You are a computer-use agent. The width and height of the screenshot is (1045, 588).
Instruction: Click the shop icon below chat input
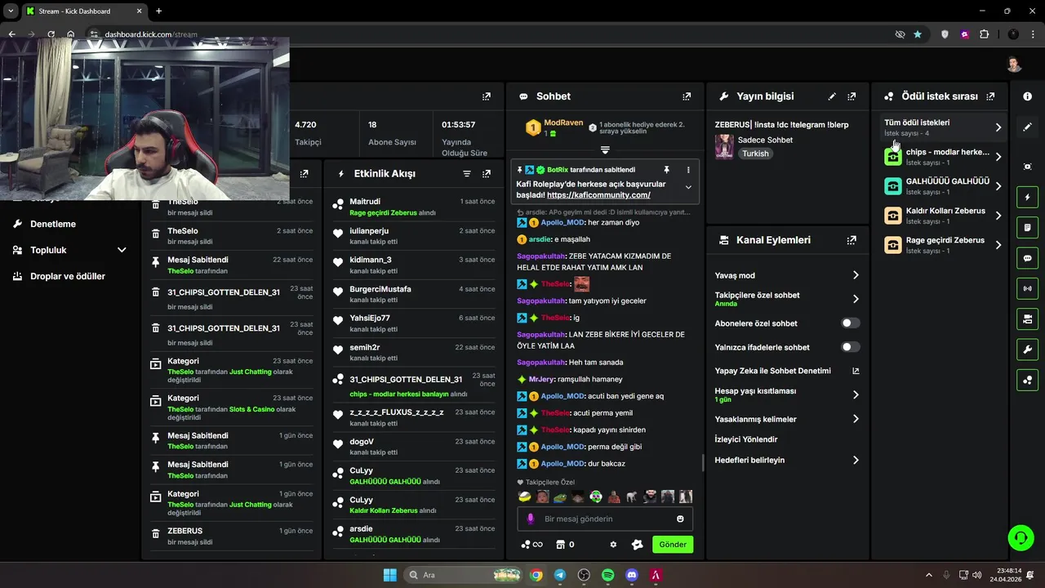click(x=560, y=545)
